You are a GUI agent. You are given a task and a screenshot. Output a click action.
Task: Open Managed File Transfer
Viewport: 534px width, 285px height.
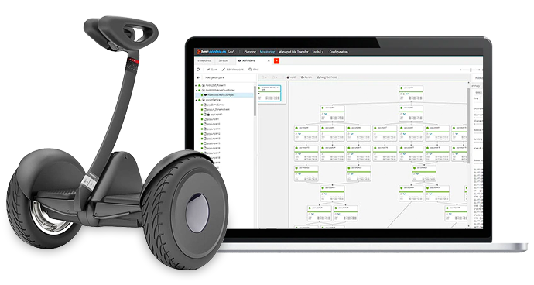point(293,52)
